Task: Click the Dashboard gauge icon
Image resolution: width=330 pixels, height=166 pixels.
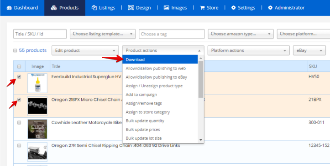Action: 9,8
